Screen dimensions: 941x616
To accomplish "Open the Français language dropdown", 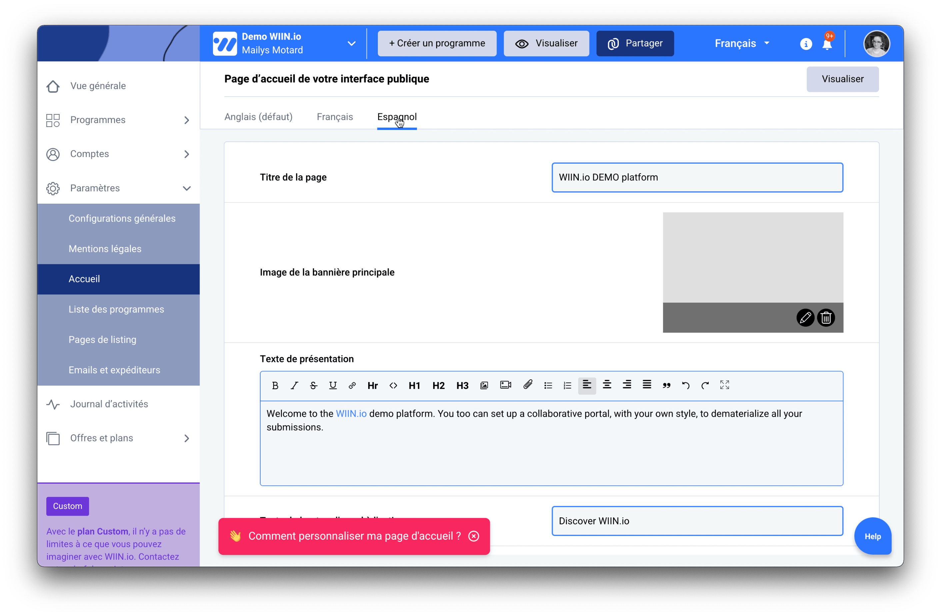I will (742, 44).
